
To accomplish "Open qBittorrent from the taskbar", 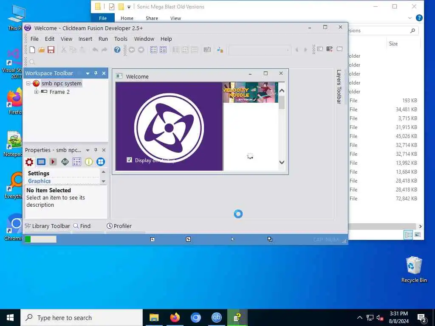I will point(216,318).
